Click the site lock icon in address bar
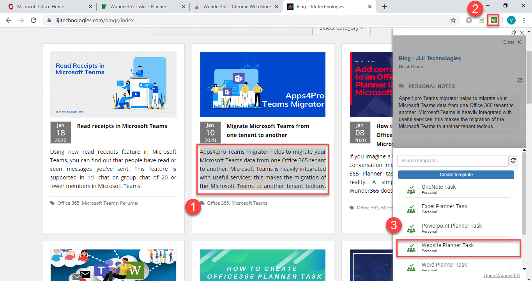 [x=49, y=20]
